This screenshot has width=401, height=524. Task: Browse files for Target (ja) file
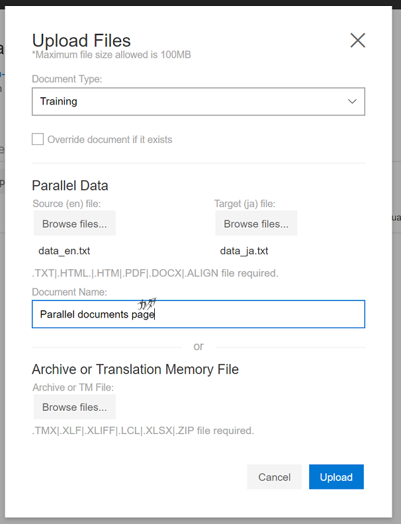(x=256, y=224)
